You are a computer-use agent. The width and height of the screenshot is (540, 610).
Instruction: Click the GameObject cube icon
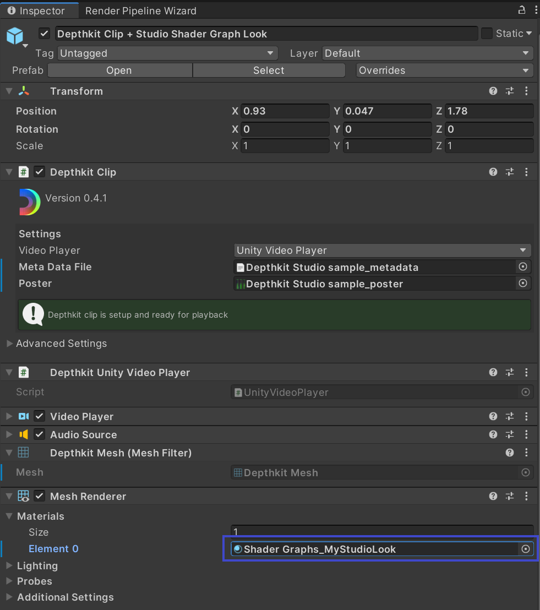pos(14,36)
